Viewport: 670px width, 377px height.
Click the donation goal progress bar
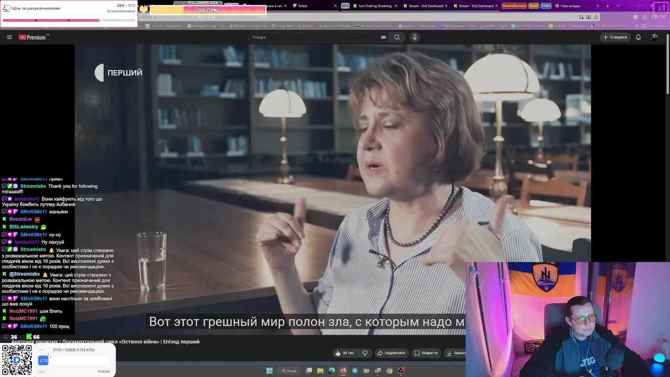pos(73,360)
